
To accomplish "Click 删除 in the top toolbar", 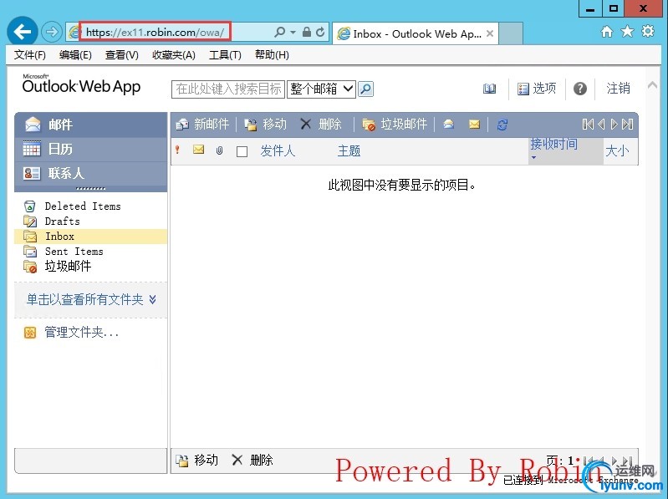I will (321, 125).
